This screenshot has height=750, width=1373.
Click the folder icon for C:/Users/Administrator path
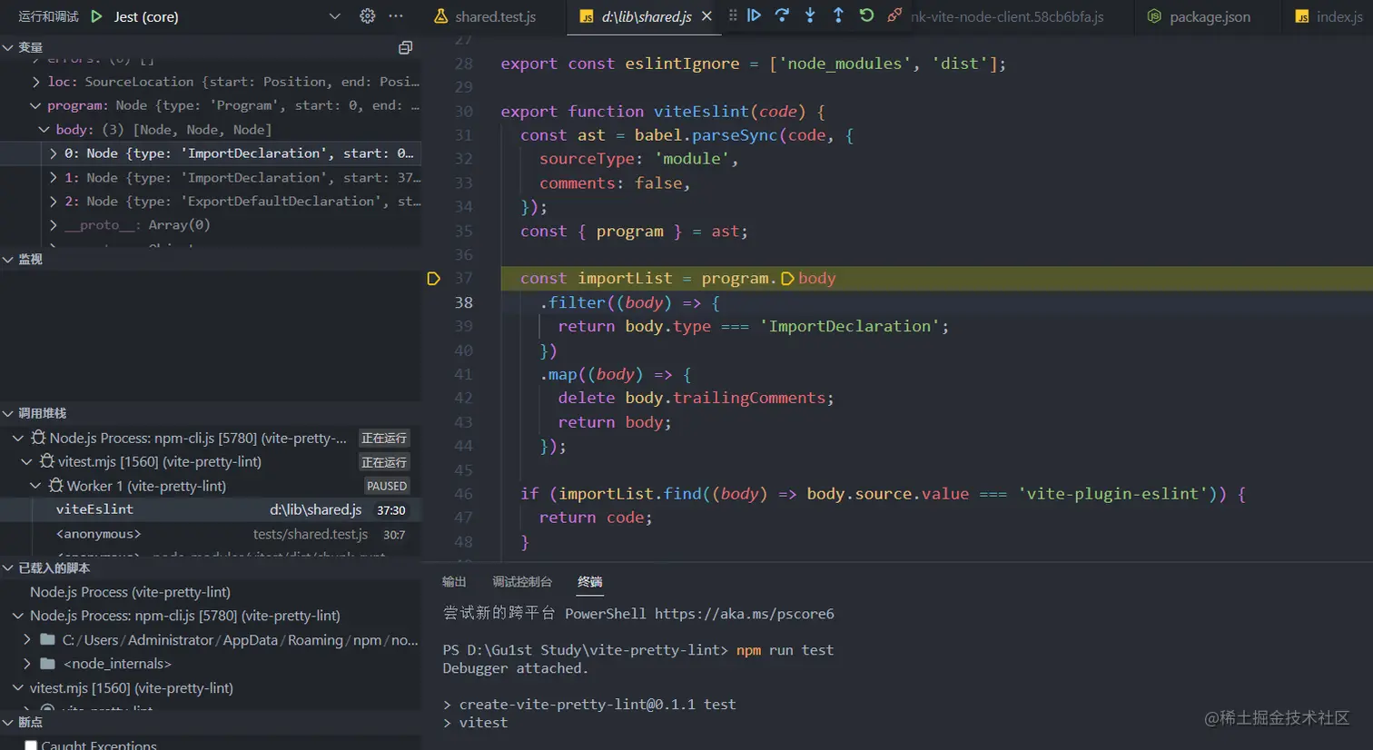[x=48, y=639]
